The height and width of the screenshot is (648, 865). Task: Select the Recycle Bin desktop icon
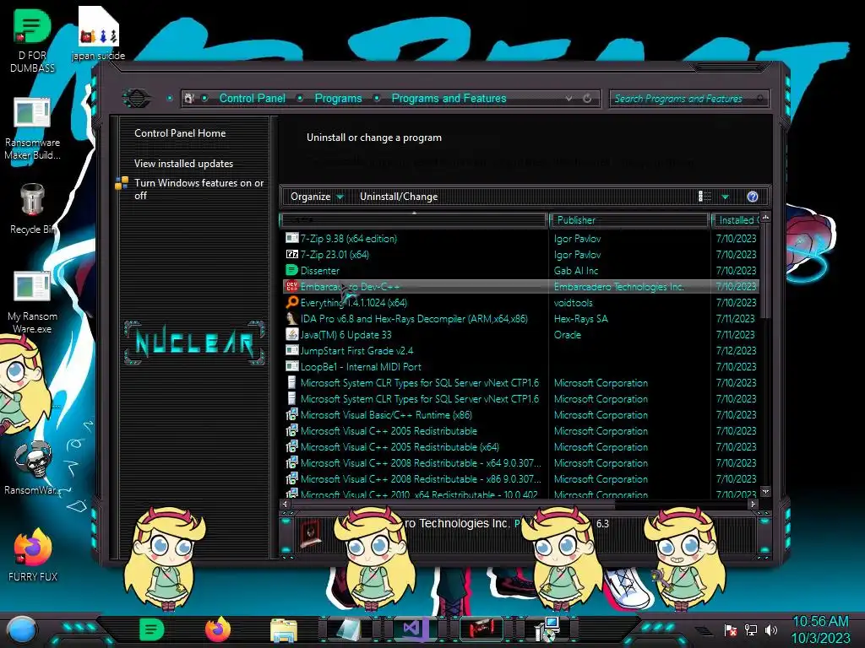click(x=32, y=209)
